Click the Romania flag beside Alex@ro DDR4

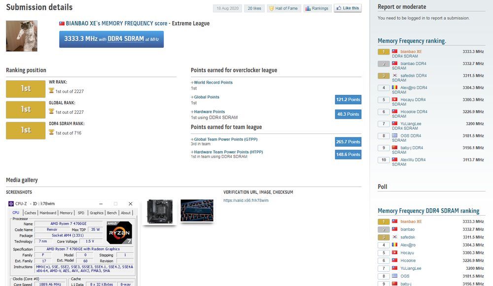(394, 87)
